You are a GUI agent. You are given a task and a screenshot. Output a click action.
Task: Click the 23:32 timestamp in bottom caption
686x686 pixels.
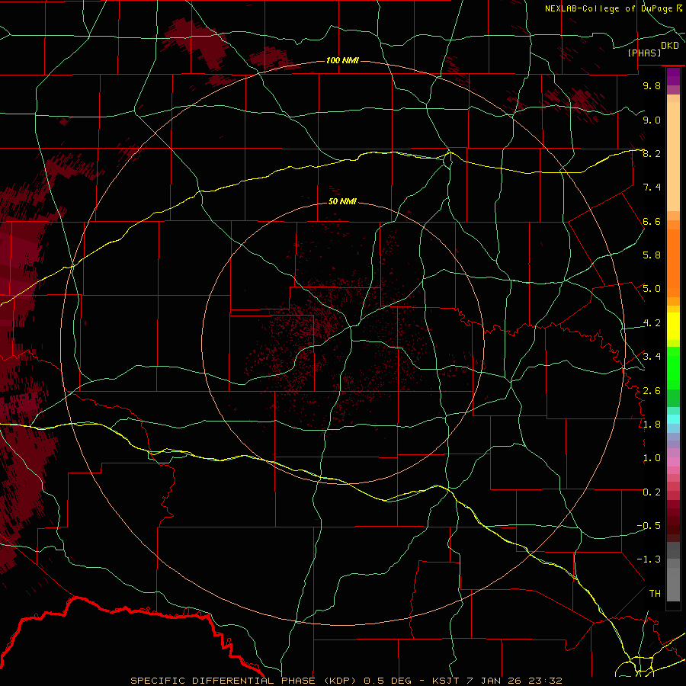tap(547, 681)
